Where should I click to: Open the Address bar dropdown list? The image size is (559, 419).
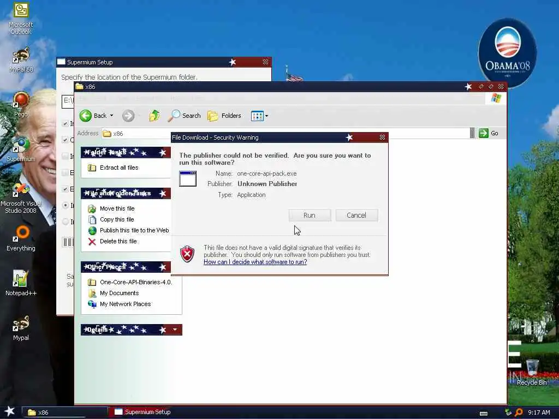[x=472, y=133]
